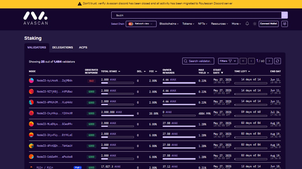Sort by Fee column
This screenshot has width=302, height=169.
tap(153, 71)
